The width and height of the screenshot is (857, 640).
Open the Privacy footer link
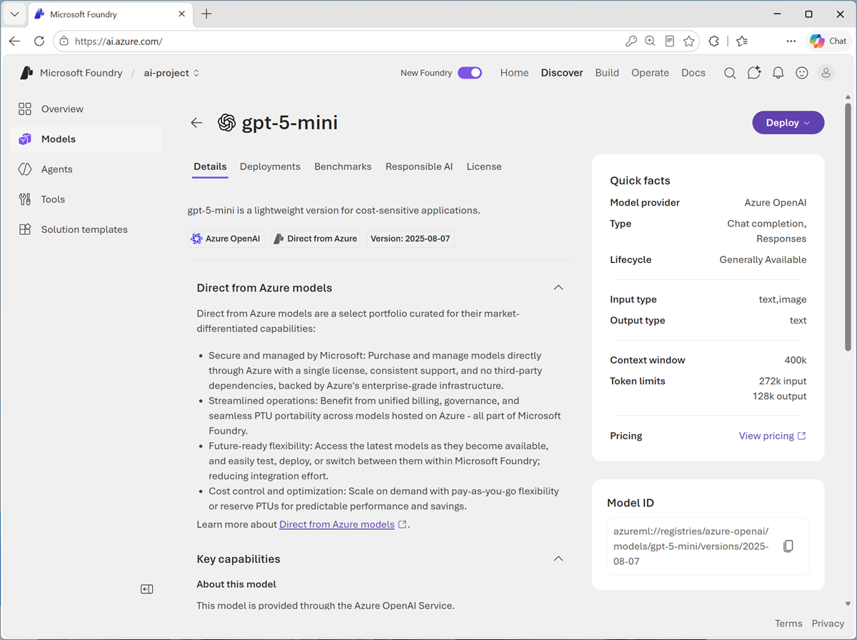[x=828, y=624]
